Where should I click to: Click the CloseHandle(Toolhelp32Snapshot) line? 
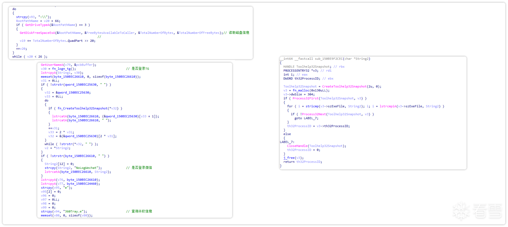(316, 146)
